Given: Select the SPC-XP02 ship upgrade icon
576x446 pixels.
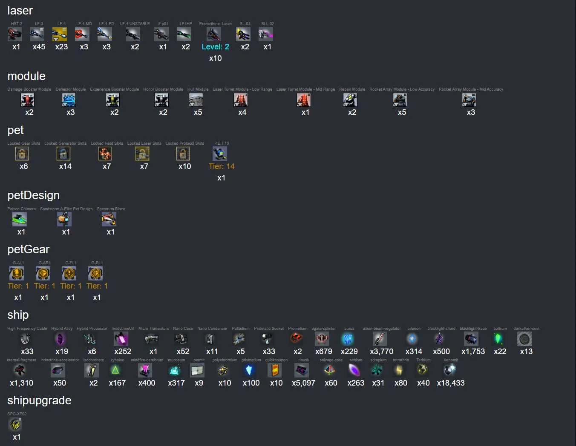Looking at the screenshot, I should [15, 424].
